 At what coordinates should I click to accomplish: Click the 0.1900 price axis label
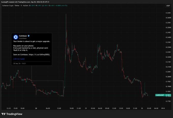point(168,87)
